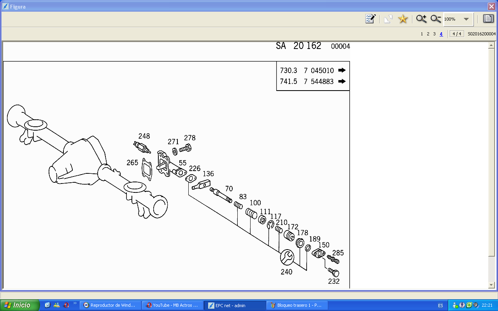
Task: Click the wrench symbol labeled 240
Action: pyautogui.click(x=287, y=257)
